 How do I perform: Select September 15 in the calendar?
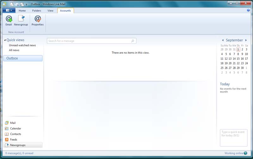(238, 59)
